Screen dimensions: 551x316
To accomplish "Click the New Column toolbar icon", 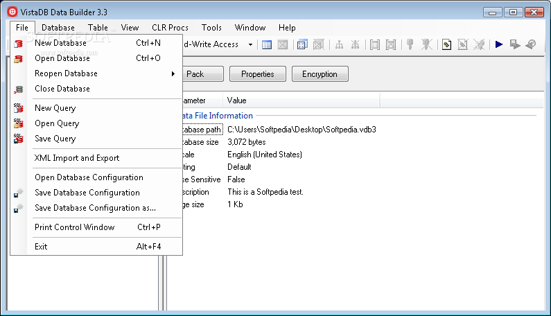I will click(x=374, y=44).
